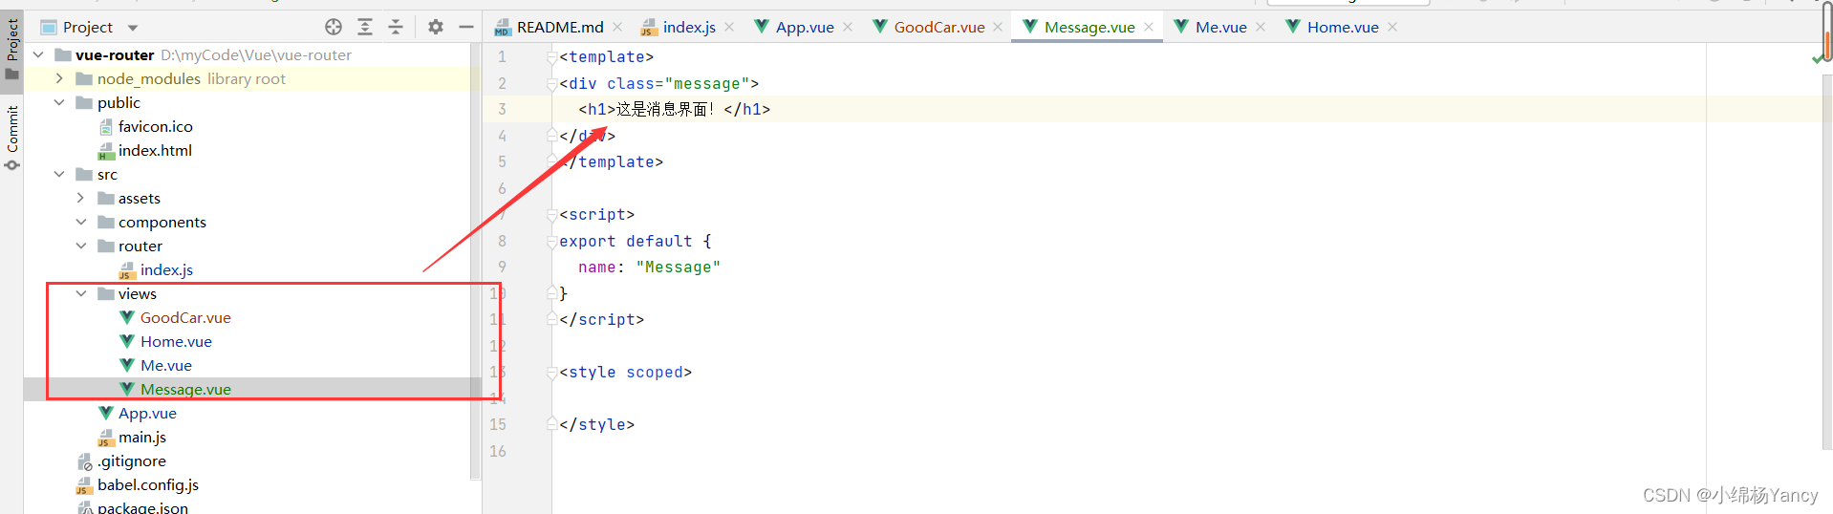Select index.js under router folder
The image size is (1833, 514).
tap(166, 269)
